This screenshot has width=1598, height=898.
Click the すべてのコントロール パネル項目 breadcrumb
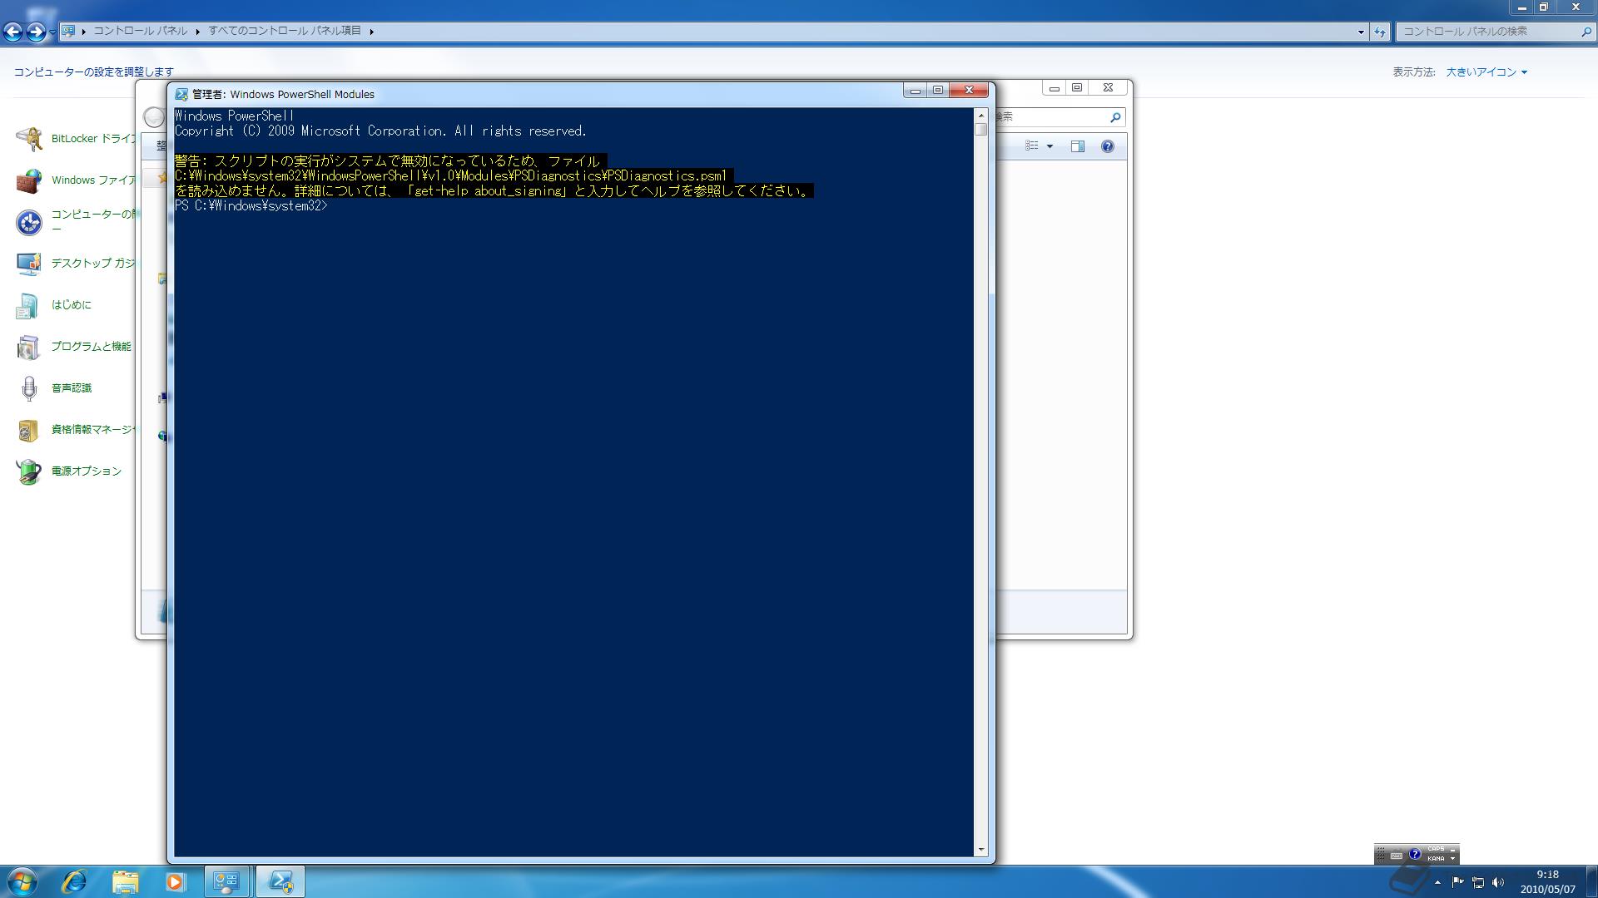285,31
